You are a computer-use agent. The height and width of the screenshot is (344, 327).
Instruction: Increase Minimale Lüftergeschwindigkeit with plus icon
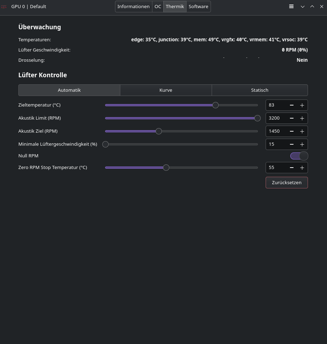click(x=302, y=144)
